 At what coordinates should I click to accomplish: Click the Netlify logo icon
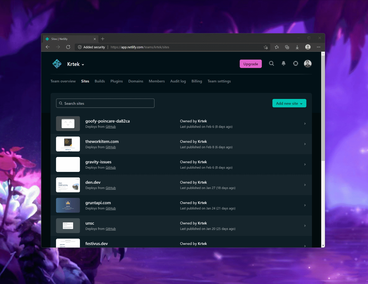pos(57,64)
